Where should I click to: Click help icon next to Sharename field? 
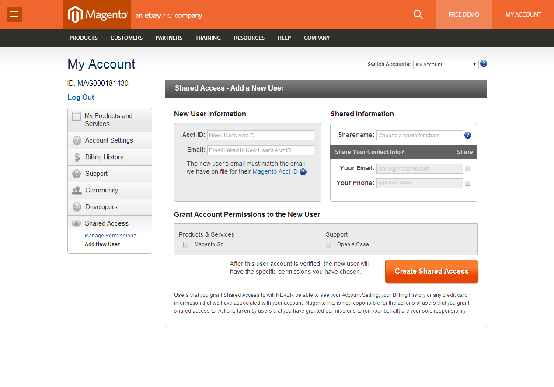[x=468, y=135]
